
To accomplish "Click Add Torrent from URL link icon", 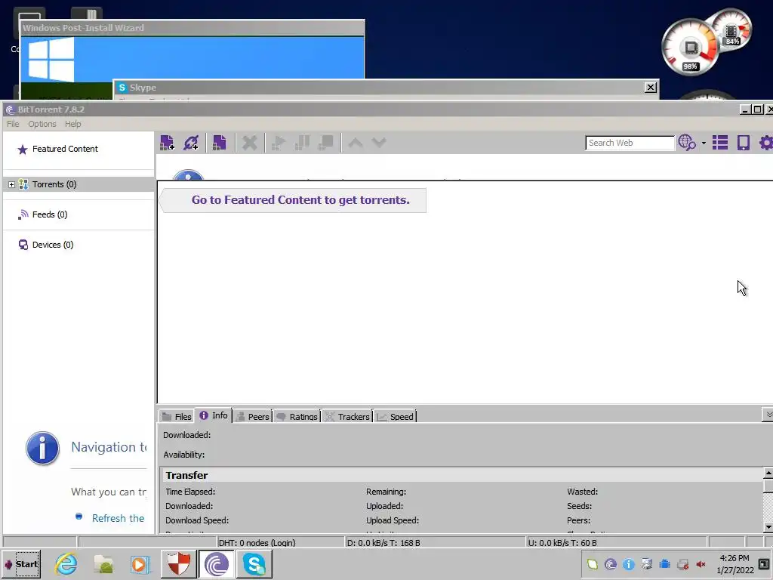I will [191, 143].
